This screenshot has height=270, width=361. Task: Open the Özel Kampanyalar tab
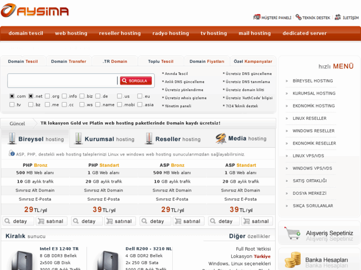point(253,61)
